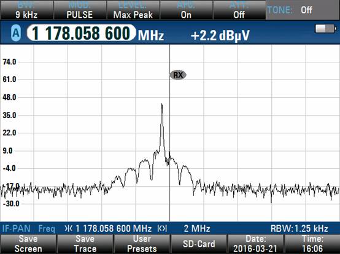Edit the 1 178.058 600 frequency field

point(81,33)
